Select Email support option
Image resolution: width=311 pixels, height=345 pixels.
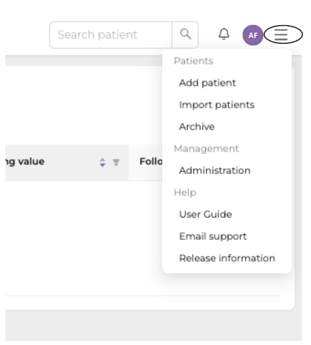click(213, 236)
